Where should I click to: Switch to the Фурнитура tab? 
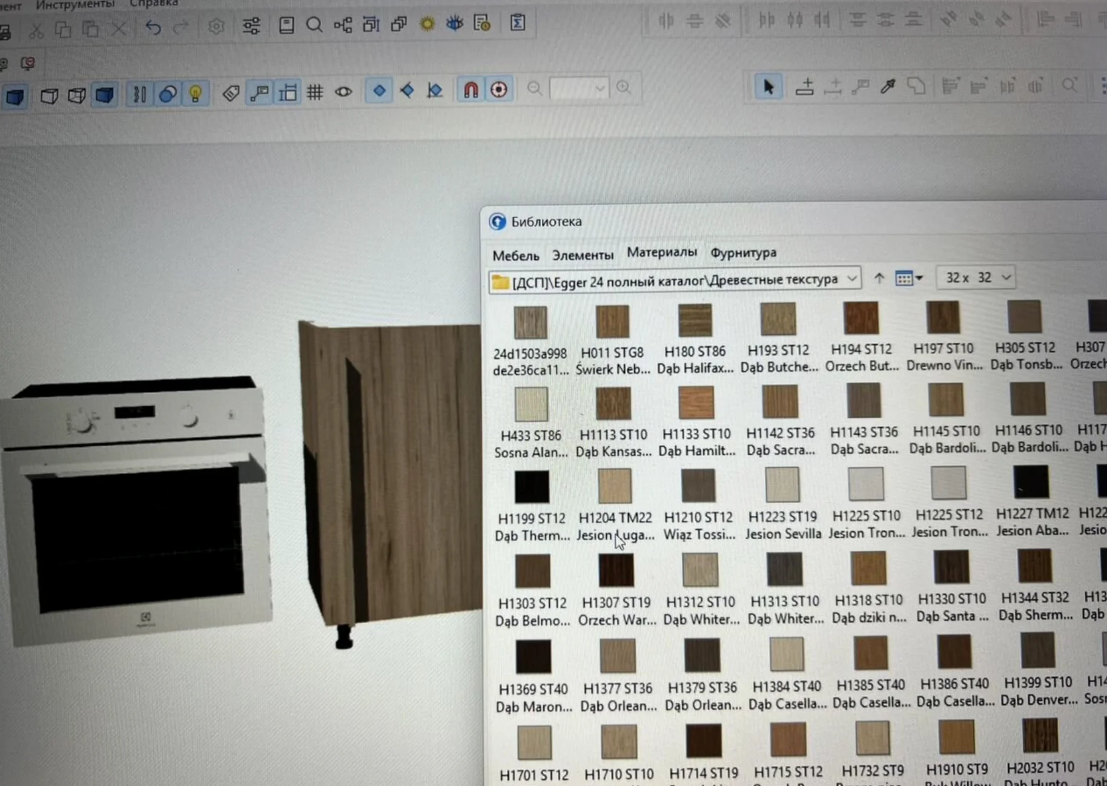pos(743,253)
